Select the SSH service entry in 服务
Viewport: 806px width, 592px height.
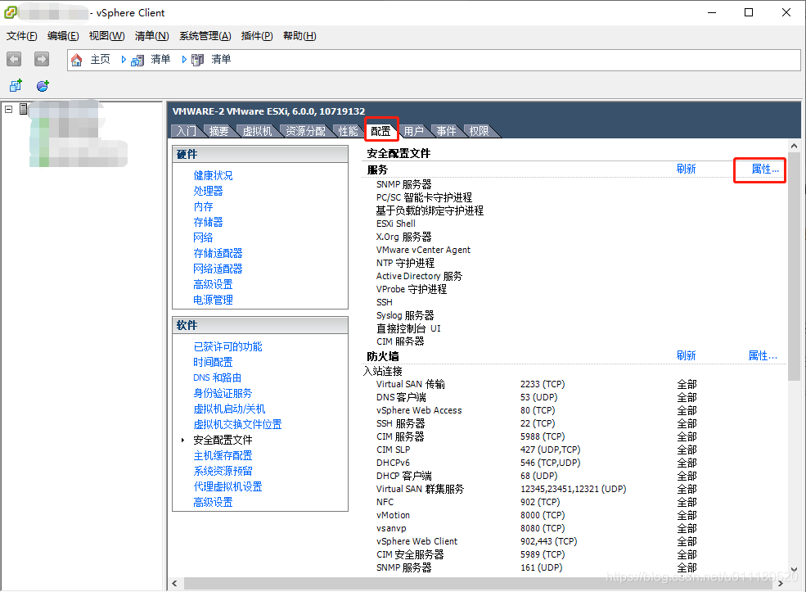pyautogui.click(x=385, y=302)
